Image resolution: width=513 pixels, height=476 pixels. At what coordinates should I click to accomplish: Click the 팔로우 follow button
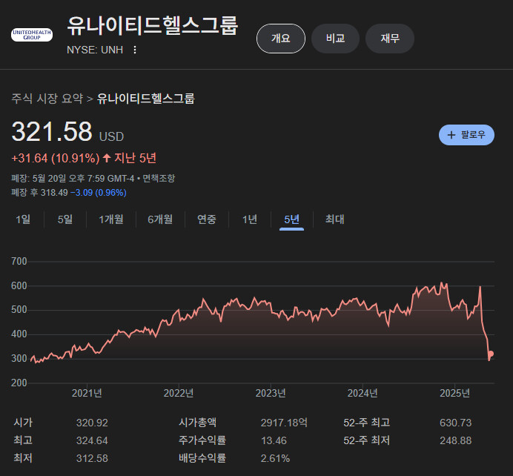[466, 135]
